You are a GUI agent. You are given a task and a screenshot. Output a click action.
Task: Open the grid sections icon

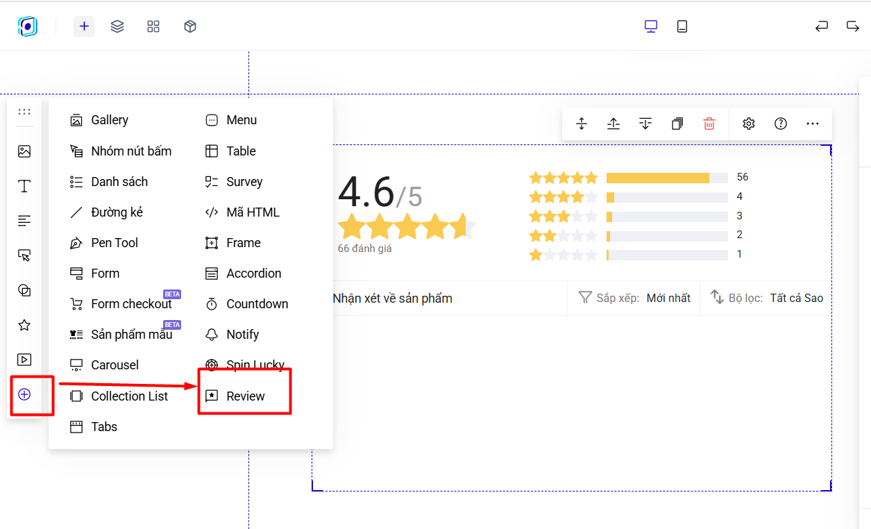click(x=153, y=26)
